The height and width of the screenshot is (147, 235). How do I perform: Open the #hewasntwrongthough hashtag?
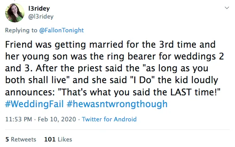[x=117, y=104]
